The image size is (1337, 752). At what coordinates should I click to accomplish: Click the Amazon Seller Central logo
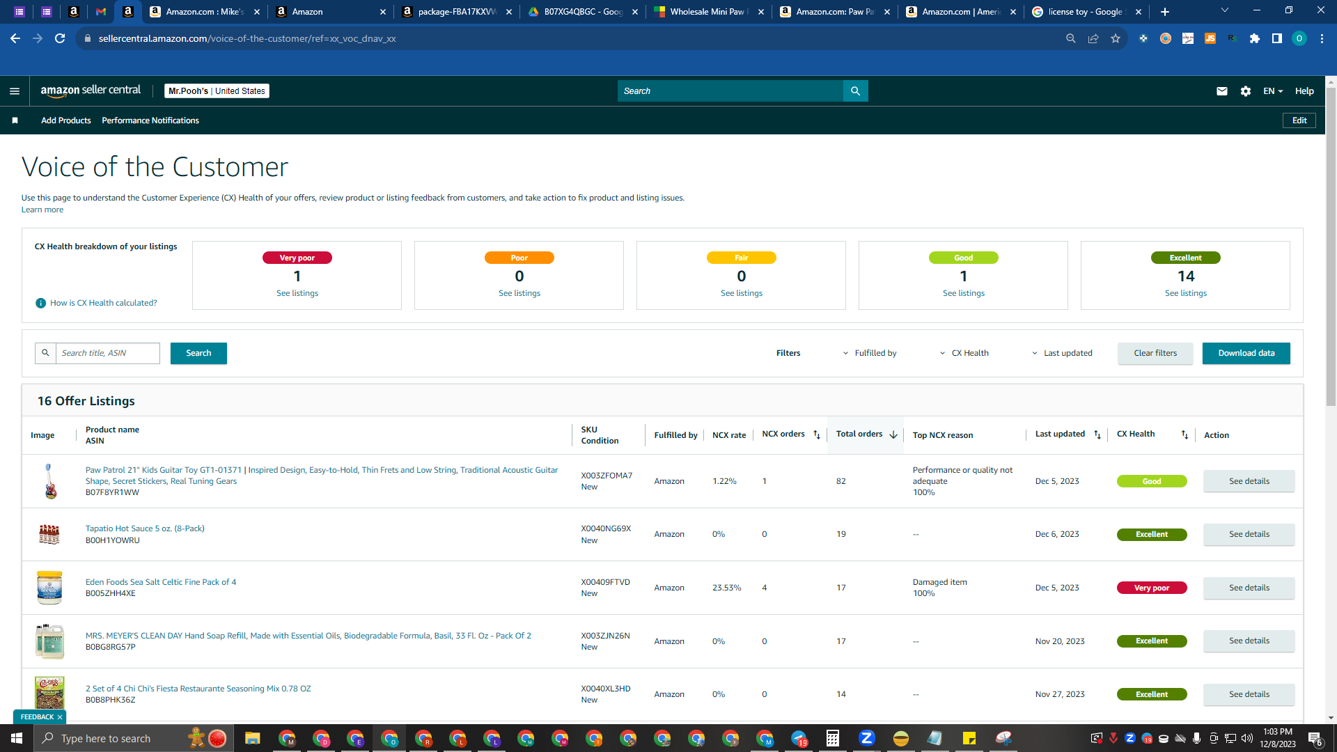point(91,91)
